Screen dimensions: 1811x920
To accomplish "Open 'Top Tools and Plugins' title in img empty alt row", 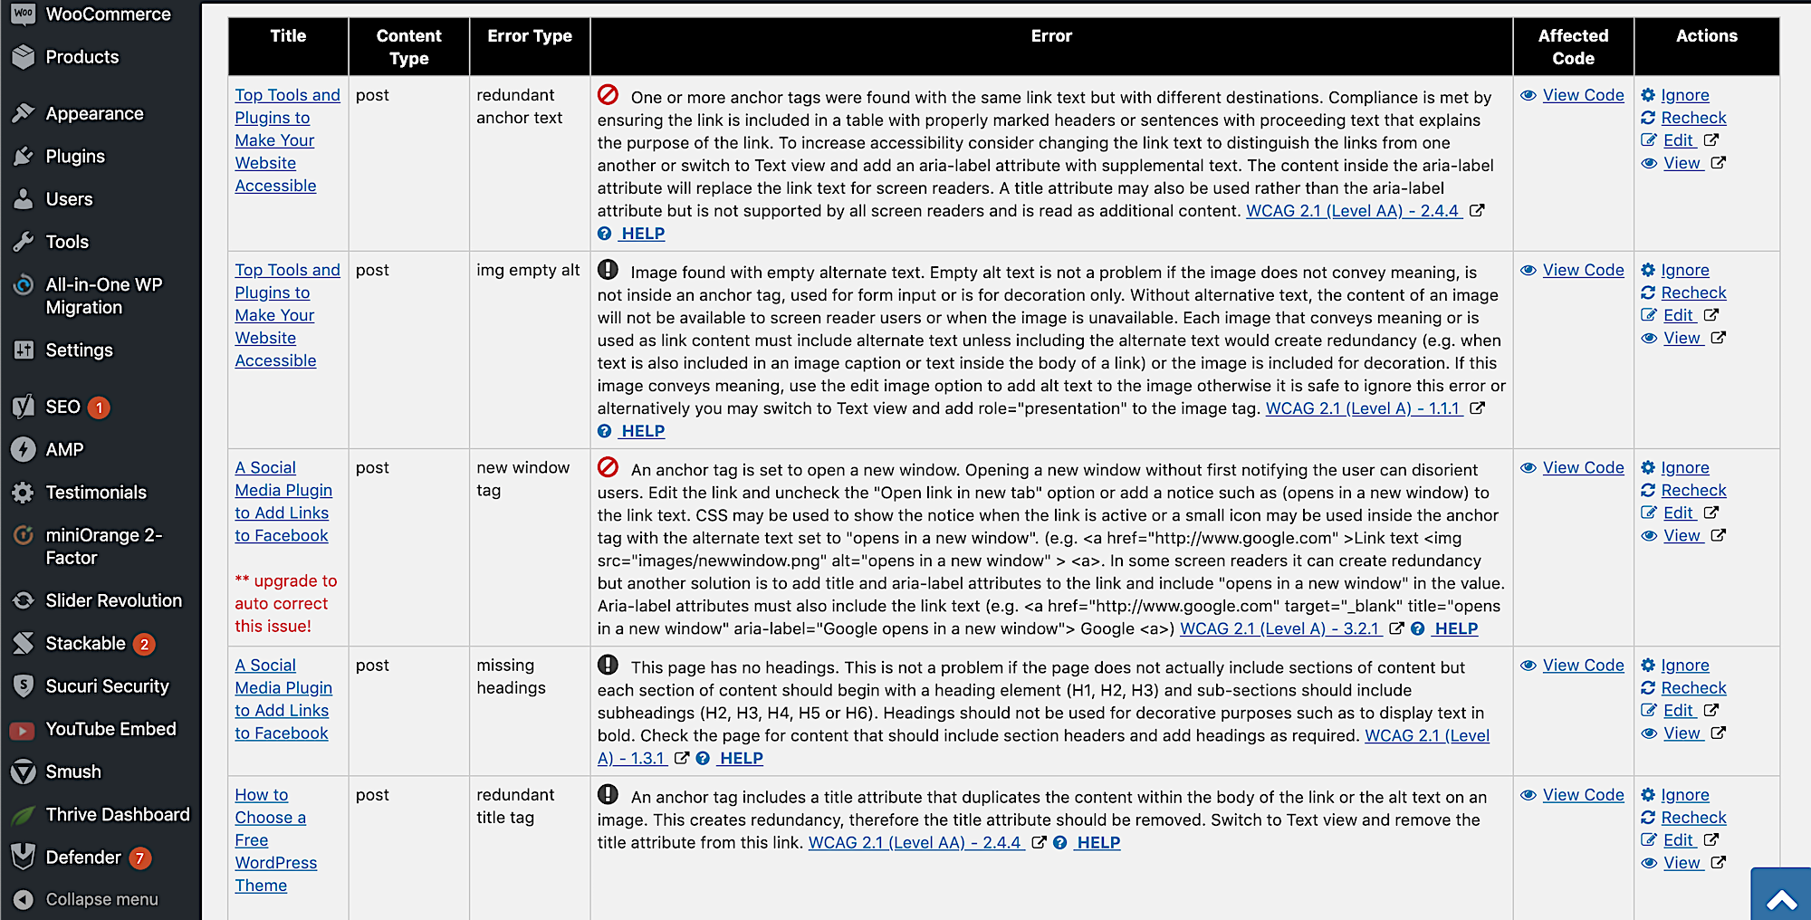I will (287, 315).
